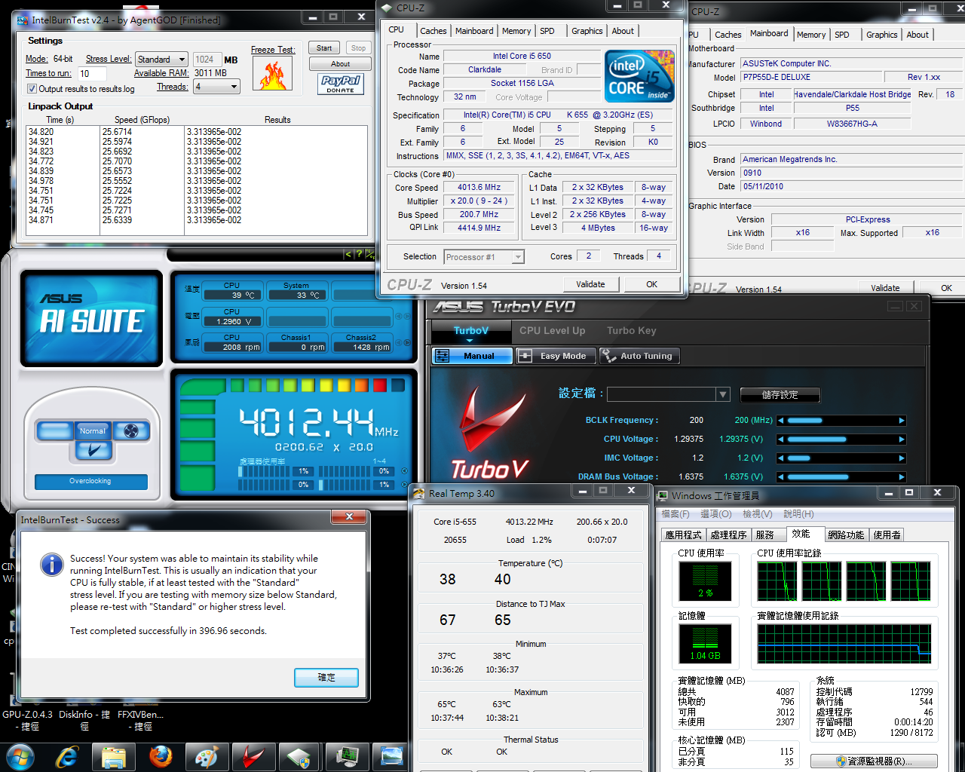Select Turbo Key tab in TurboV EVO

[x=632, y=331]
